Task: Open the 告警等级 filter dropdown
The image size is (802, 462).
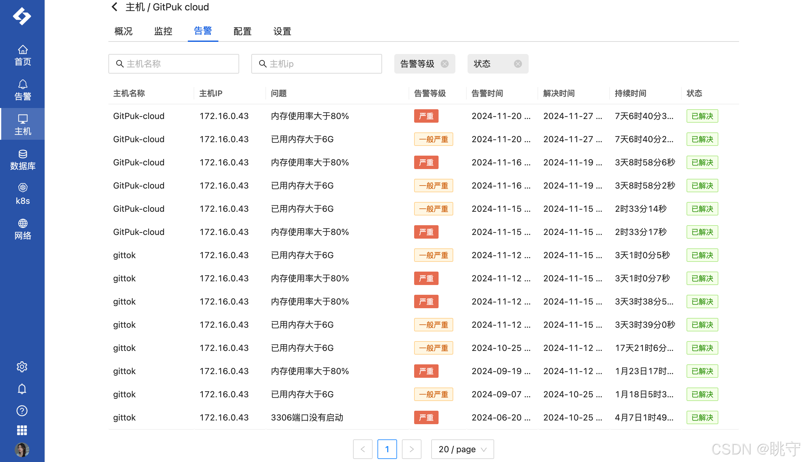Action: [425, 64]
